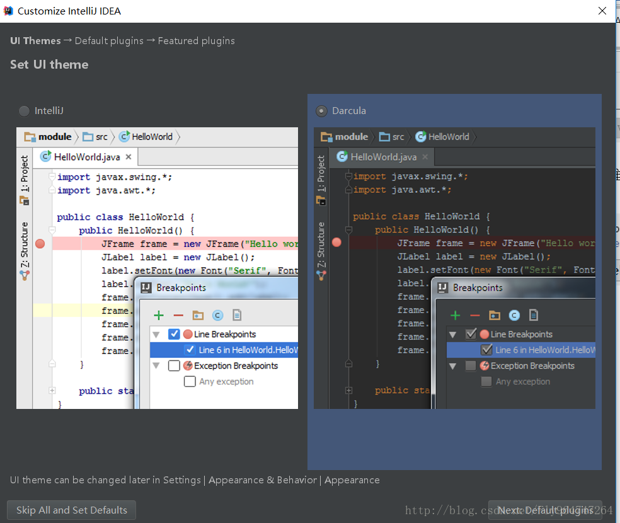Toggle Exception Breakpoints checkbox in light preview

point(174,365)
